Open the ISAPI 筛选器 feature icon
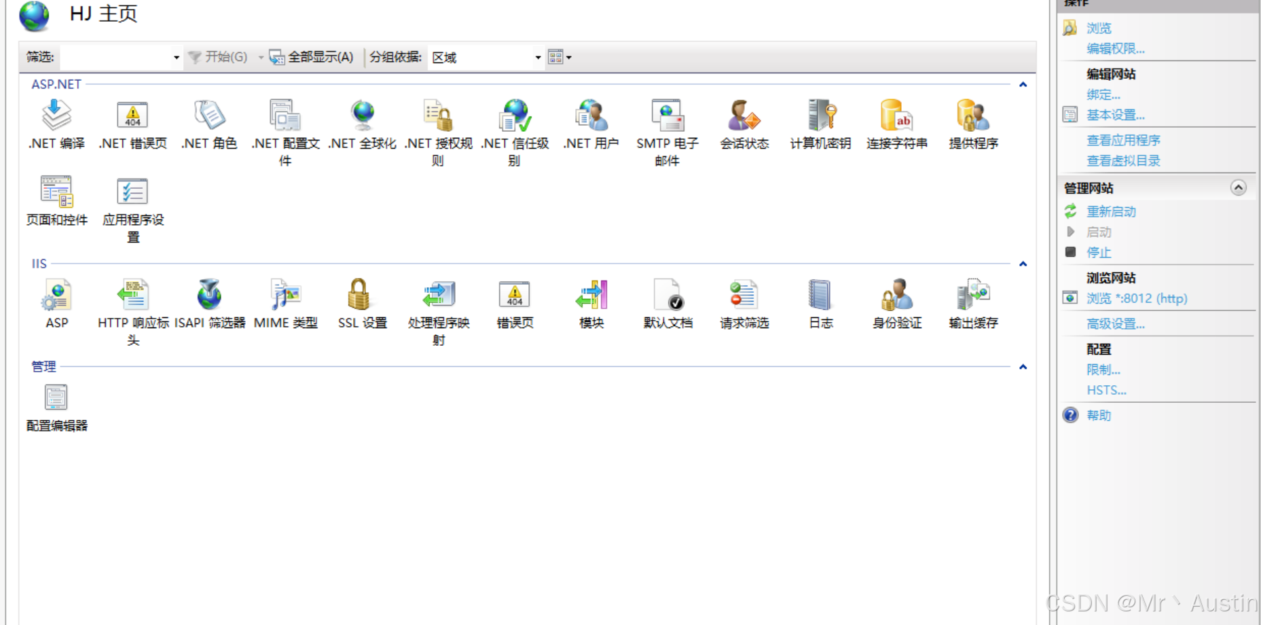The height and width of the screenshot is (625, 1261). coord(210,295)
